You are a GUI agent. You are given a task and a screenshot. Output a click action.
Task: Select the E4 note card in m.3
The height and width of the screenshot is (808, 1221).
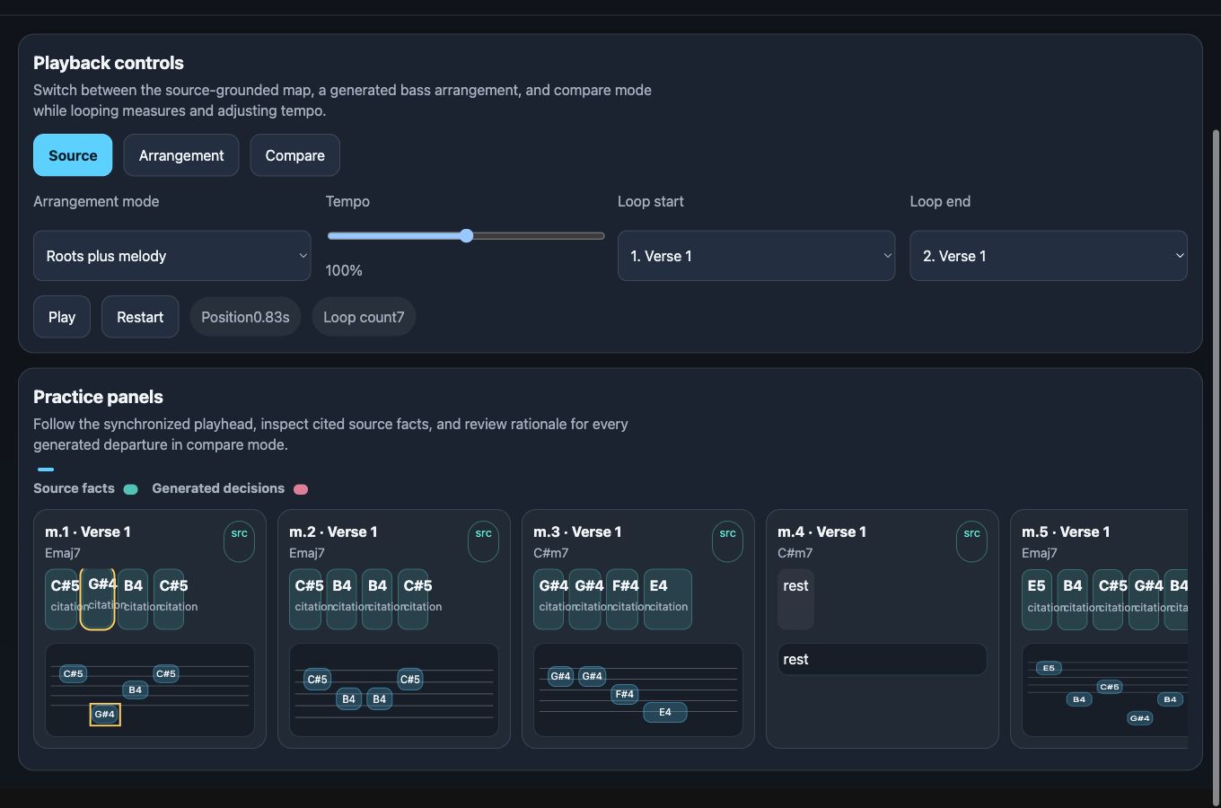pyautogui.click(x=668, y=599)
